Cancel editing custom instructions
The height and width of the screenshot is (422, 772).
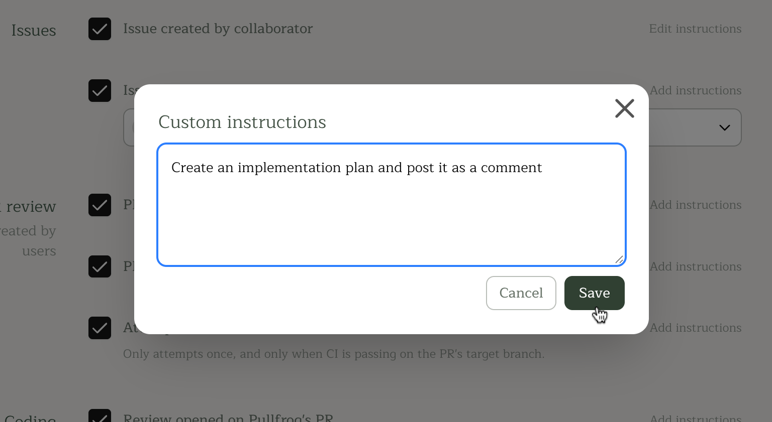click(521, 293)
